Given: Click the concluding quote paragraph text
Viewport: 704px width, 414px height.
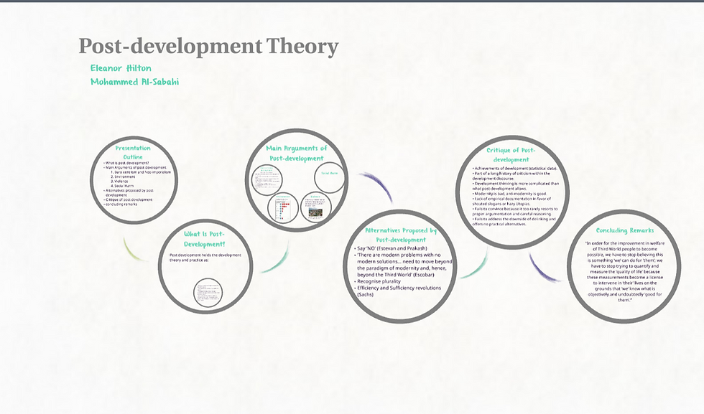Looking at the screenshot, I should click(624, 271).
